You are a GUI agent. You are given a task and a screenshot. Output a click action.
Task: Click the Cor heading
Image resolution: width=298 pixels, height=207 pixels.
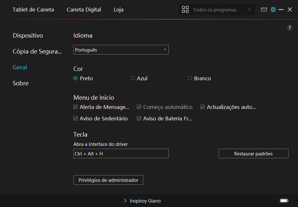[78, 69]
